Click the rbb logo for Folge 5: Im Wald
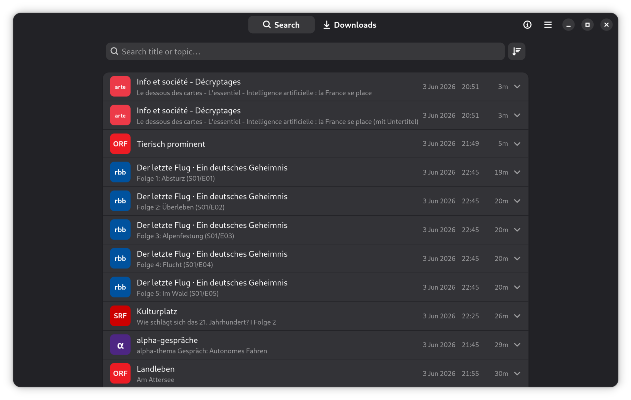The image size is (631, 400). (120, 287)
